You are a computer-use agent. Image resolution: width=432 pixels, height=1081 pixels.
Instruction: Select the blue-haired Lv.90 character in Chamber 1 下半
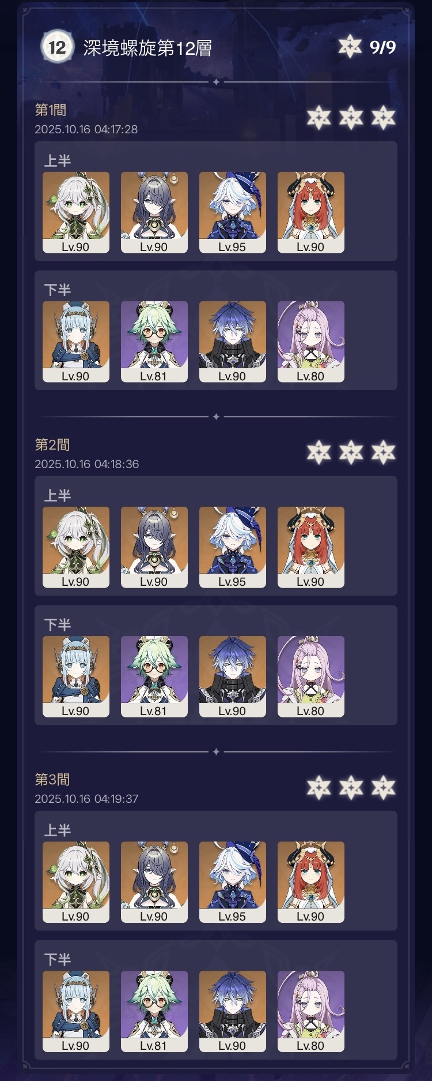coord(233,342)
